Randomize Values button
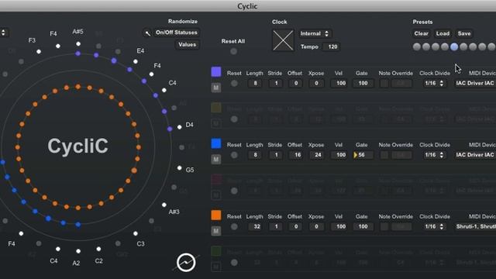 pyautogui.click(x=188, y=45)
